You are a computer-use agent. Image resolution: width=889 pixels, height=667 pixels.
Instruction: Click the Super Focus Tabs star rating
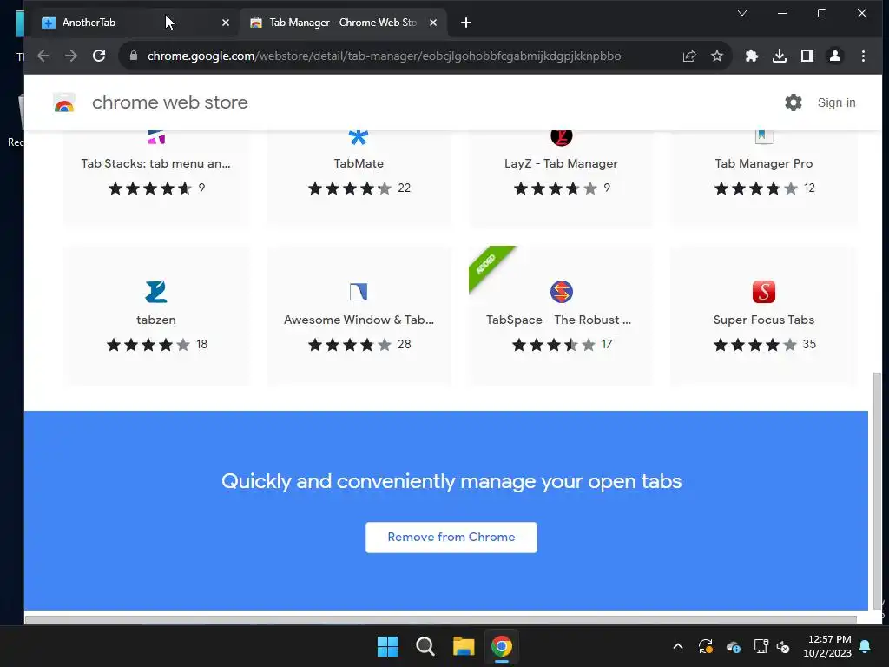(754, 344)
